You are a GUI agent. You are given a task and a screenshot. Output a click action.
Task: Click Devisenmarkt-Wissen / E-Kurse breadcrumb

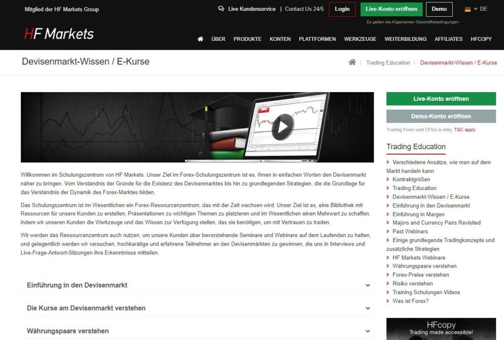coord(459,62)
